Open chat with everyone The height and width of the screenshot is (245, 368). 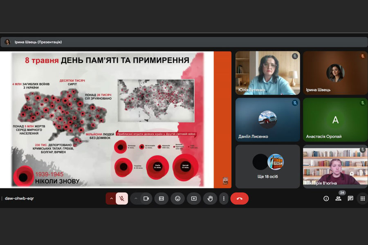(350, 198)
